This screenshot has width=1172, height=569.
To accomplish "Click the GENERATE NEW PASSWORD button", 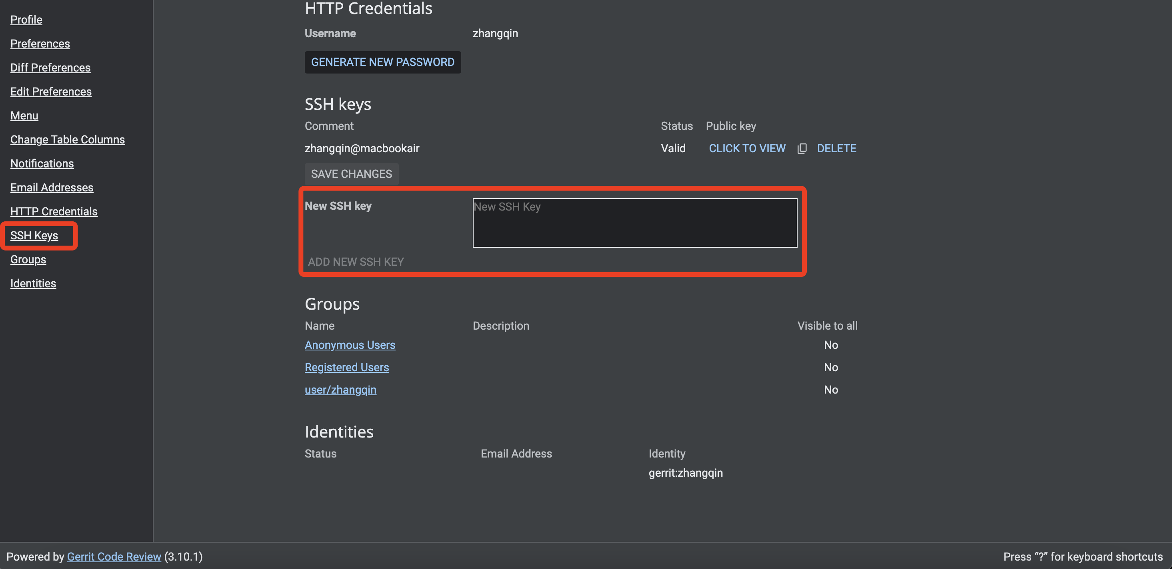I will 382,62.
